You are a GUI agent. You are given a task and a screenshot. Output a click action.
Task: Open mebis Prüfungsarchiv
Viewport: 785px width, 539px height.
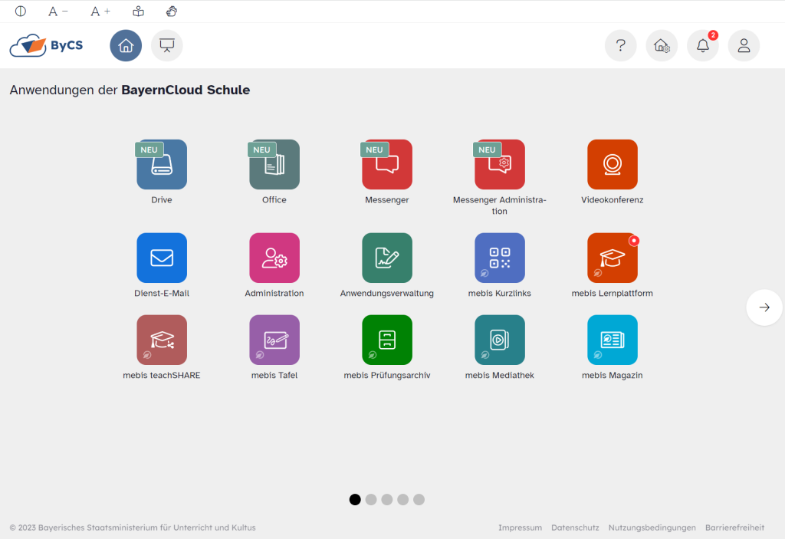[x=387, y=340]
